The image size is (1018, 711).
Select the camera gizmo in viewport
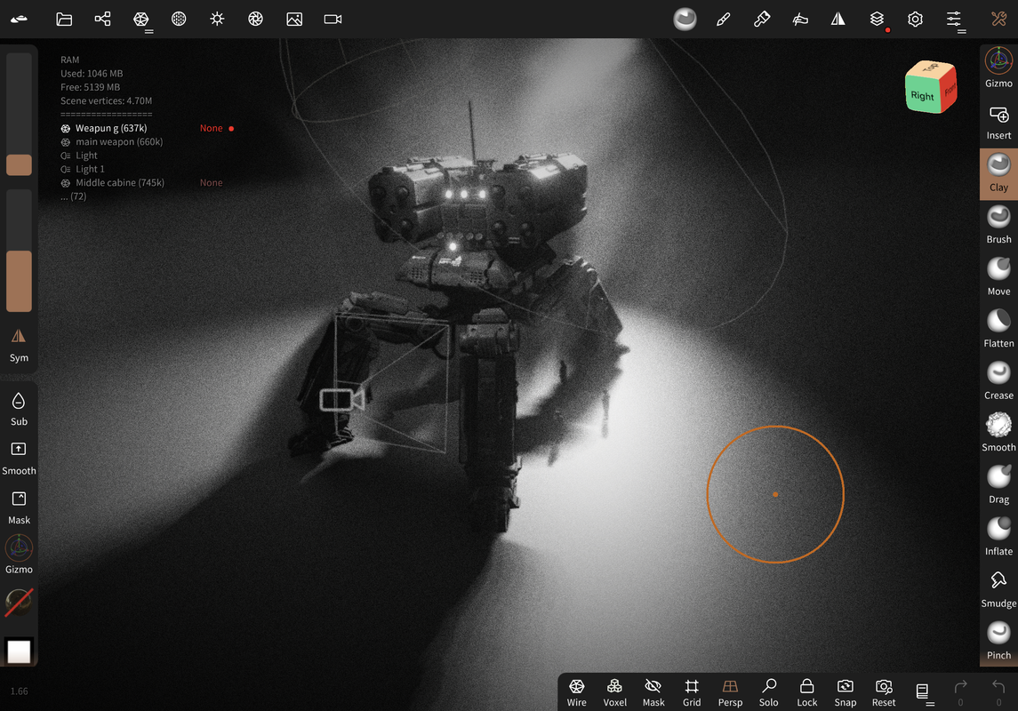pyautogui.click(x=341, y=400)
